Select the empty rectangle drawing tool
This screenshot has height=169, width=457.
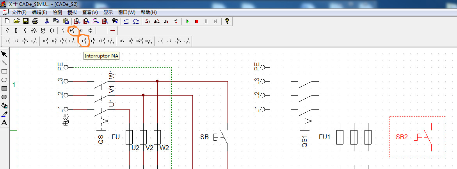tap(4, 71)
